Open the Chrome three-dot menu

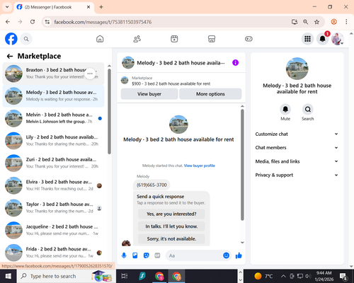[x=346, y=22]
